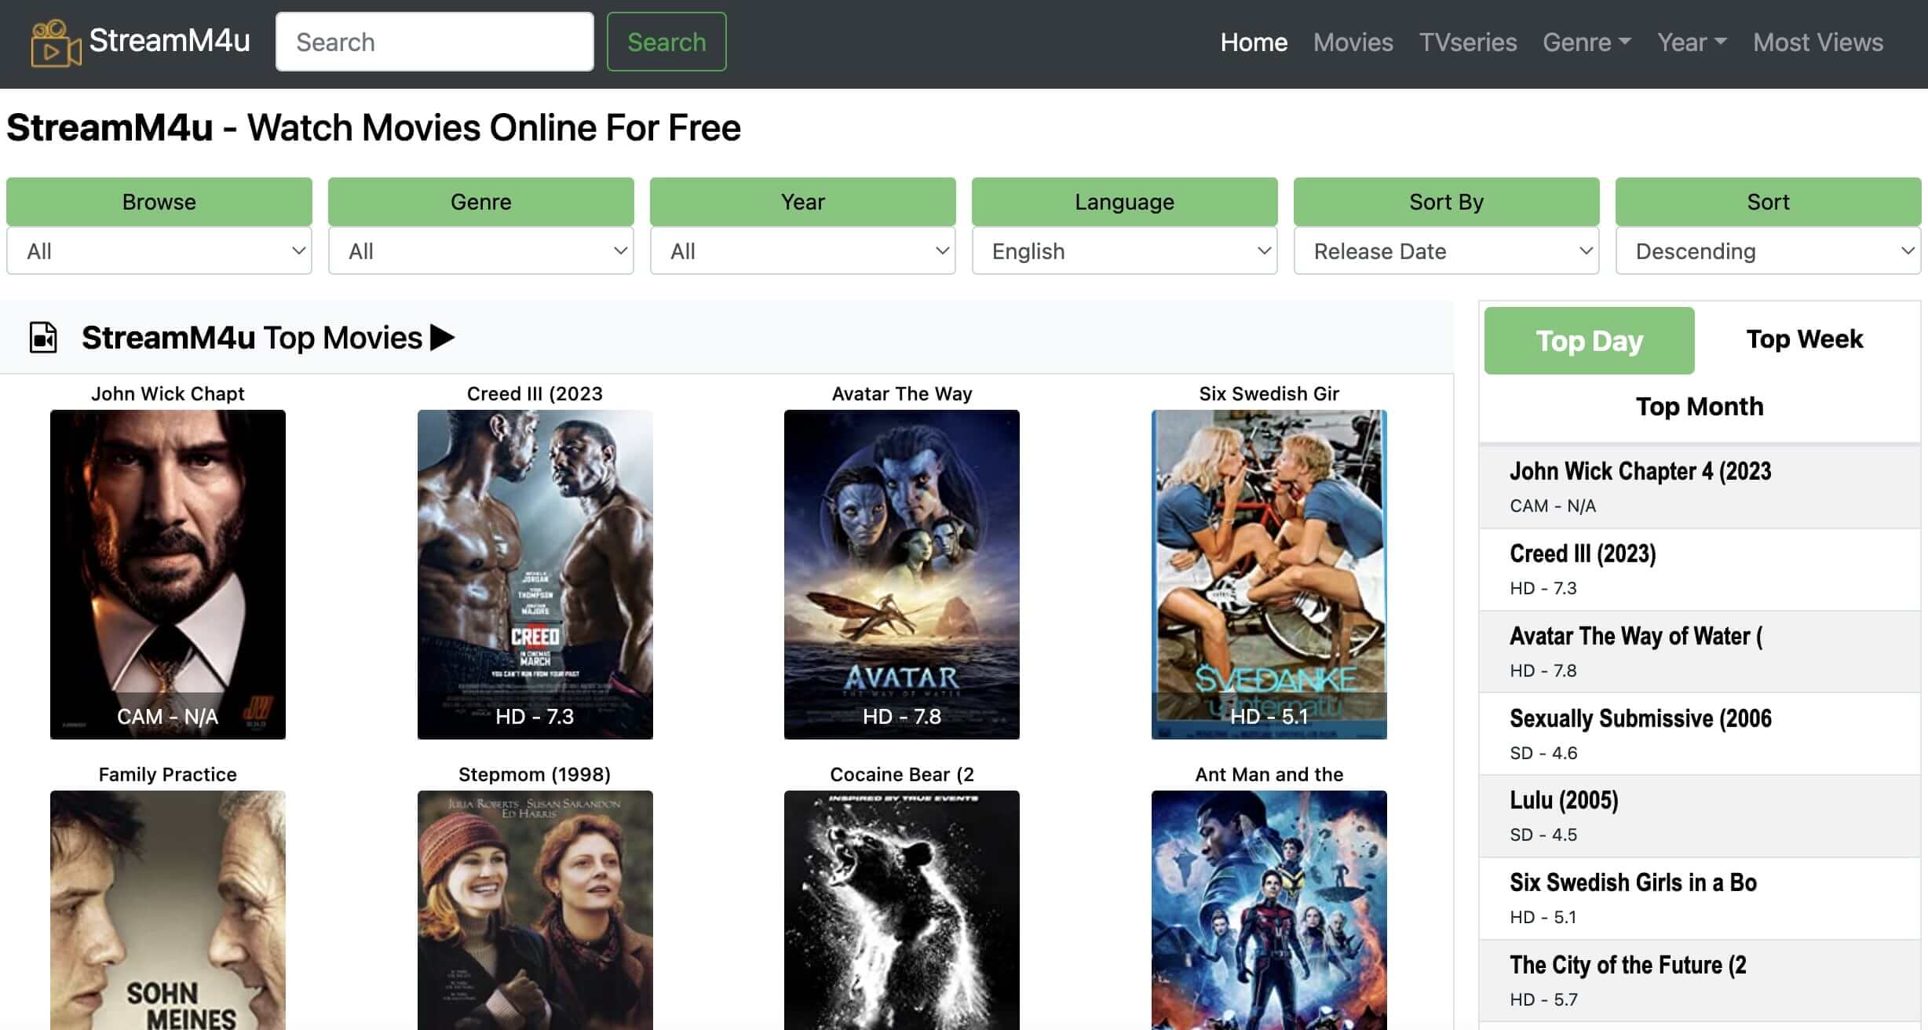Image resolution: width=1928 pixels, height=1030 pixels.
Task: Change the Descending sort order dropdown
Action: 1768,251
